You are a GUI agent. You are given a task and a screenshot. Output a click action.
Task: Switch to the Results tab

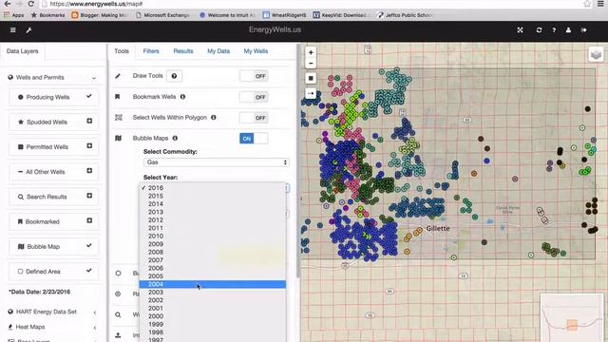(183, 51)
